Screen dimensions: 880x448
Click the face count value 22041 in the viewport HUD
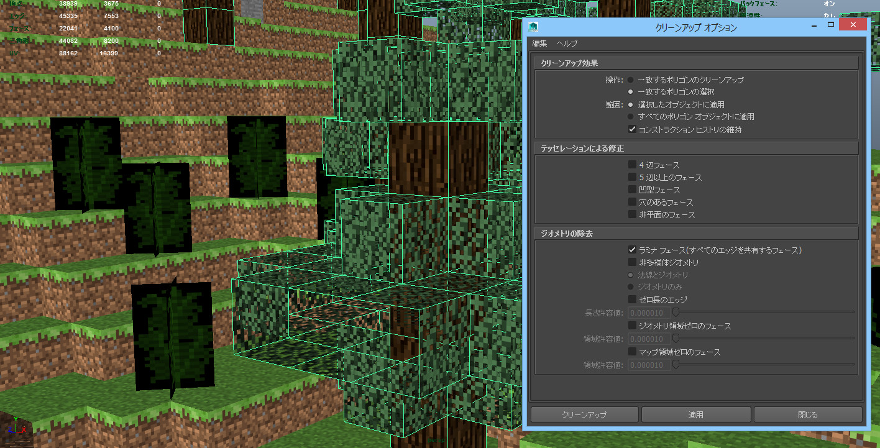pos(68,28)
